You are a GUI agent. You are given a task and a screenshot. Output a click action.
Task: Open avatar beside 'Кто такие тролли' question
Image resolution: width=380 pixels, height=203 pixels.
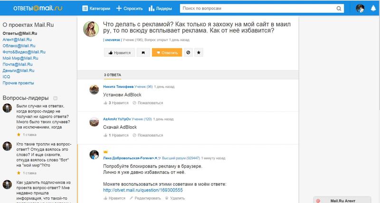coord(7,146)
